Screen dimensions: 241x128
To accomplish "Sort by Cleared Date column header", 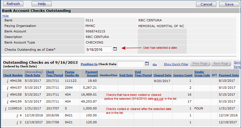I will coord(162,75).
